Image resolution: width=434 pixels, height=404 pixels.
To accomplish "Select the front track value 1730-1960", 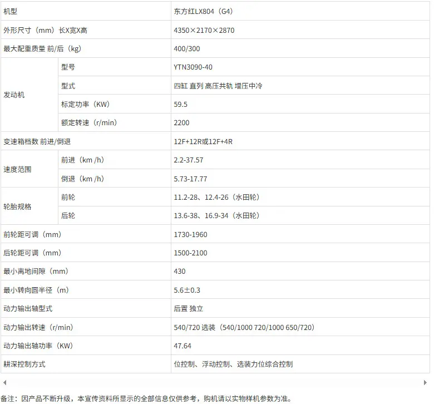I will (x=190, y=234).
